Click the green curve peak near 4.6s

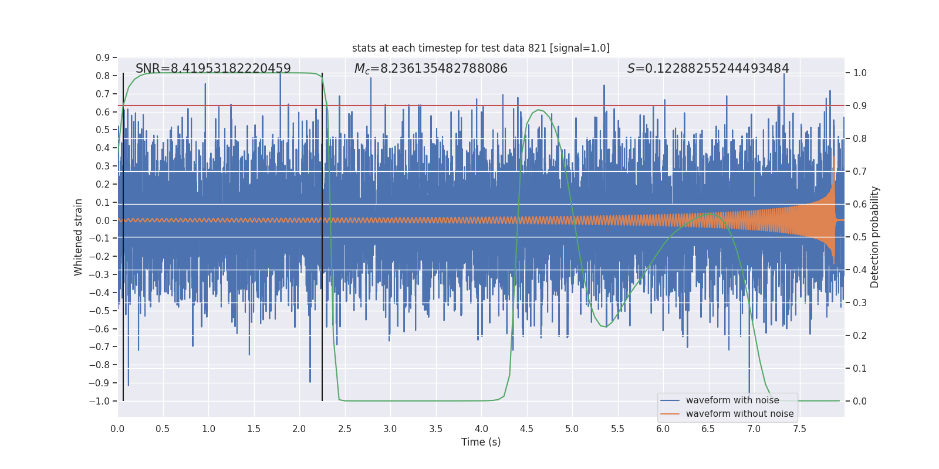click(538, 110)
